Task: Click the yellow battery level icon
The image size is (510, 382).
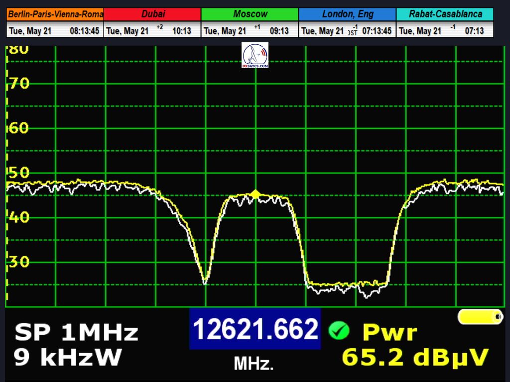Action: pyautogui.click(x=481, y=317)
